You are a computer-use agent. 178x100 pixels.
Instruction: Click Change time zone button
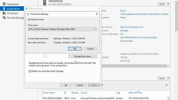coord(83,56)
